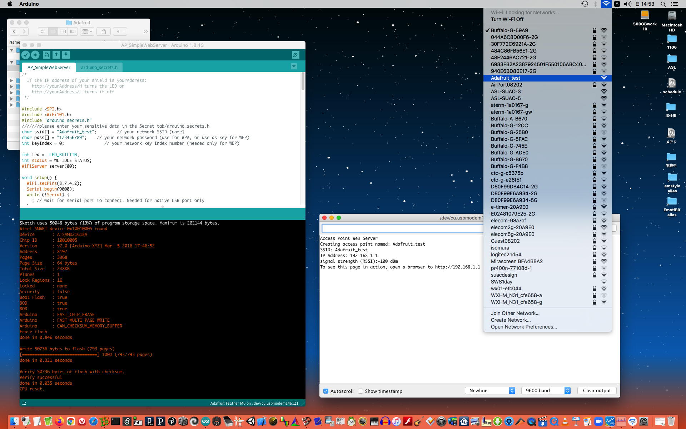Click Turn Wi-Fi Off
Image resolution: width=686 pixels, height=429 pixels.
click(507, 19)
